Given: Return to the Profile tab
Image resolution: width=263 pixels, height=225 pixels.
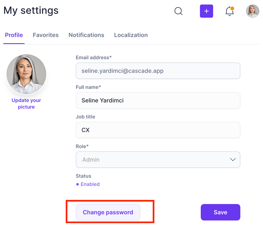Looking at the screenshot, I should point(14,35).
